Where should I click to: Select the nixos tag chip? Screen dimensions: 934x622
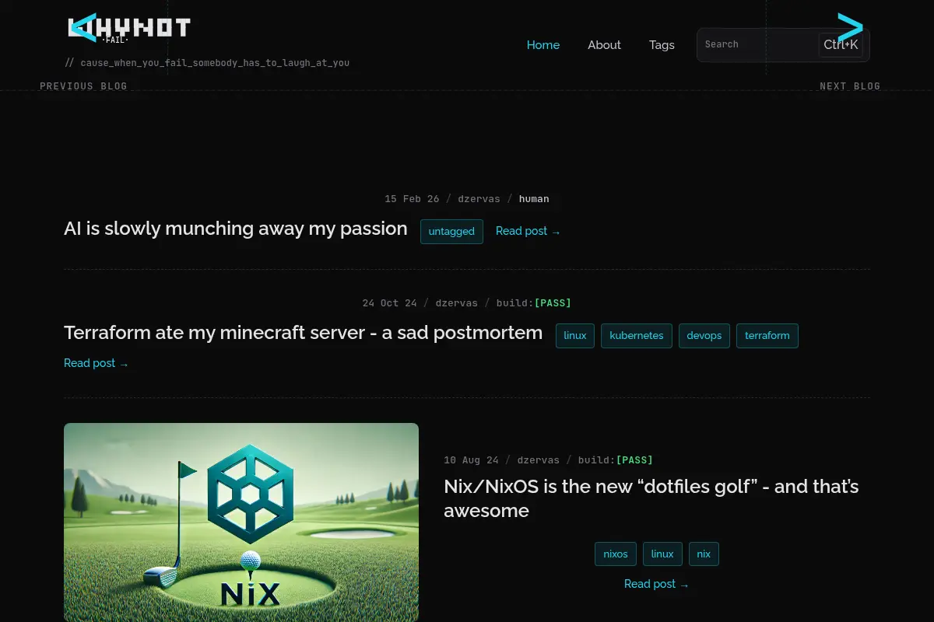(616, 554)
